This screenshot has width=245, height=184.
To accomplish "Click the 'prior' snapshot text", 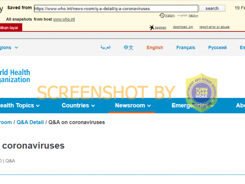I will click(184, 15).
